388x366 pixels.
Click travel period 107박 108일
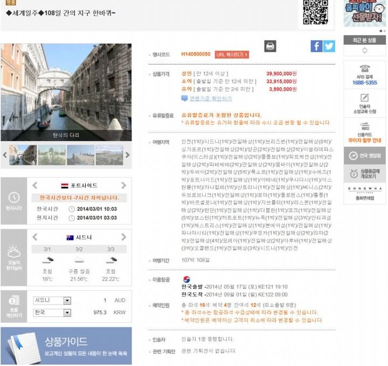coord(196,260)
